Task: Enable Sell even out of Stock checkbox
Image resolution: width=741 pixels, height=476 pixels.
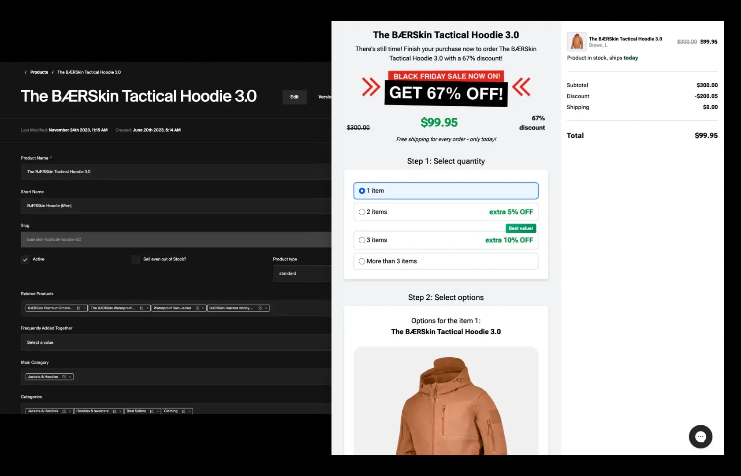Action: pyautogui.click(x=136, y=260)
